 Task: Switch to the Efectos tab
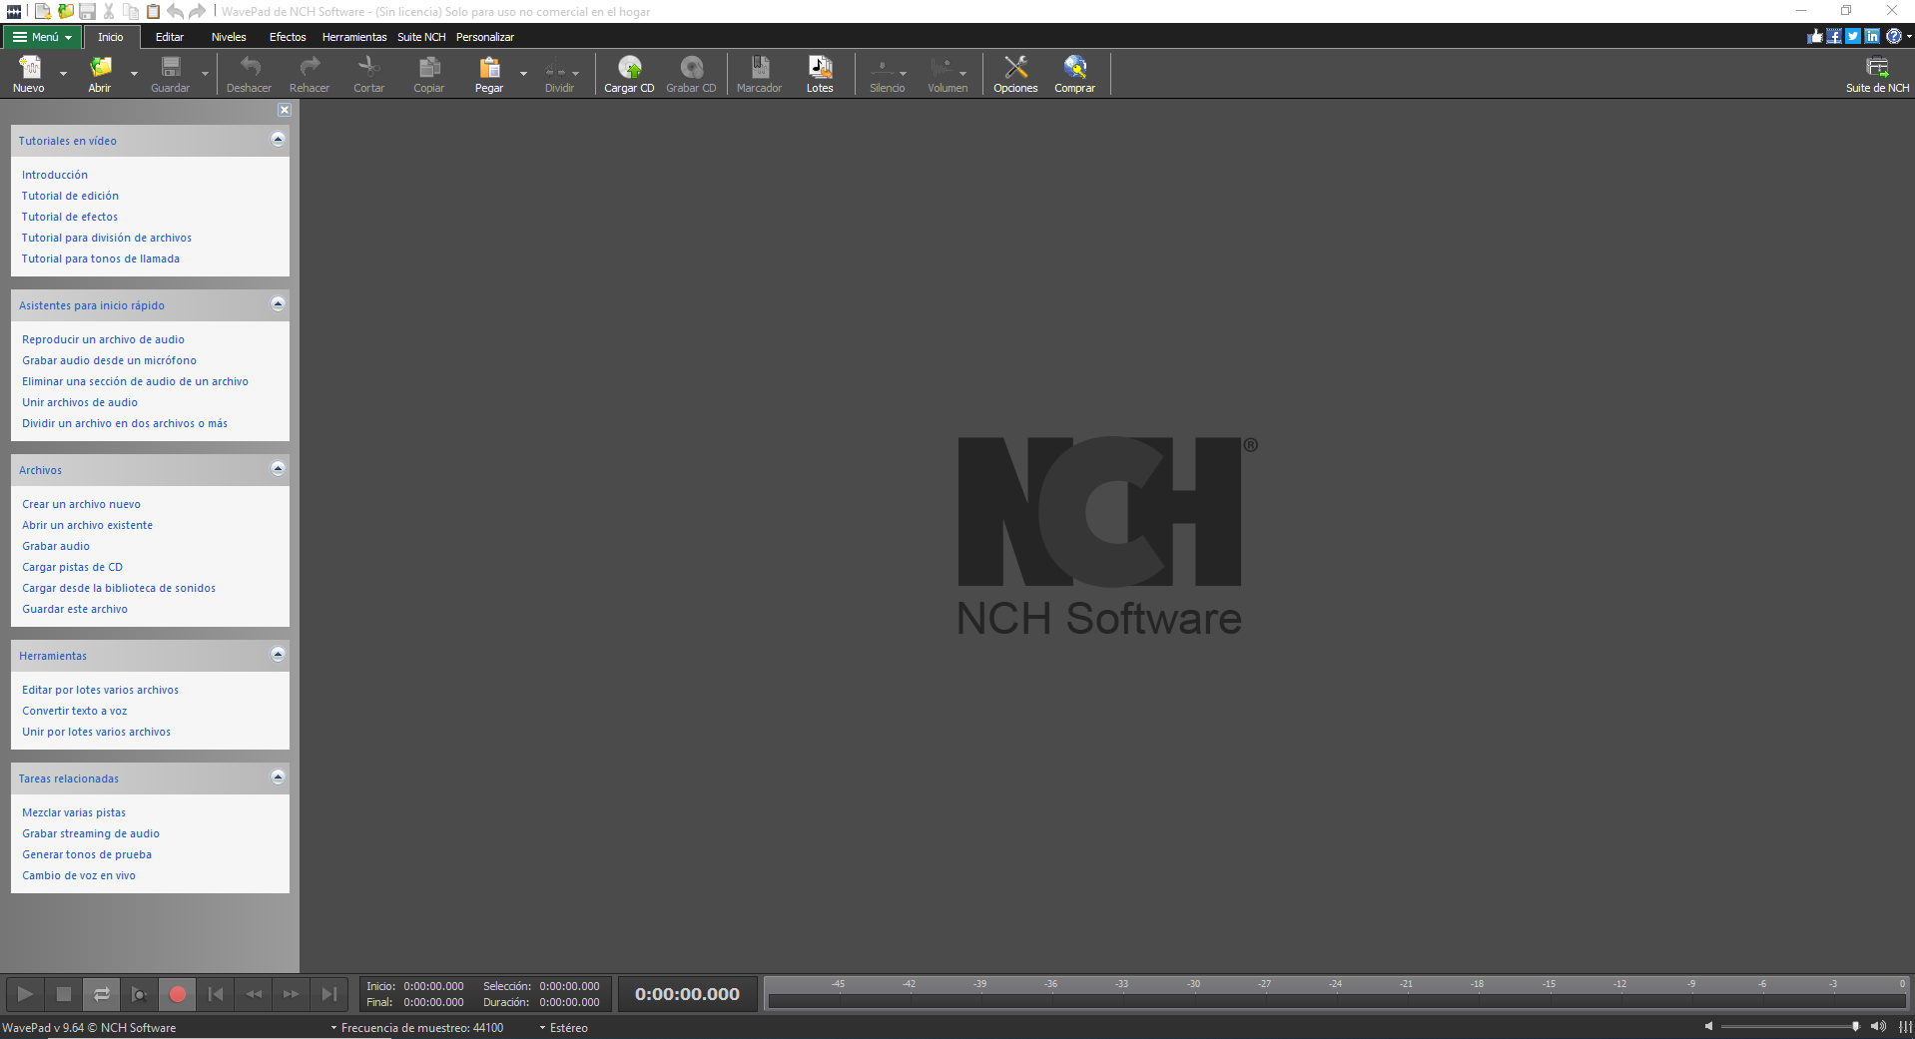[288, 37]
